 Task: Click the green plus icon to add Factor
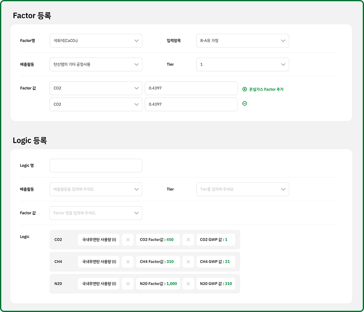click(244, 89)
